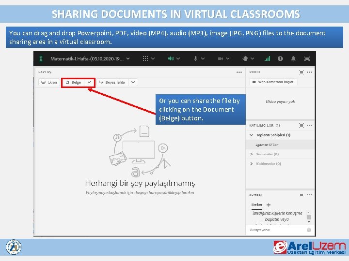This screenshot has width=349, height=261.
Task: Click the Herhangi bir şey paylaşılmamış text
Action: [x=140, y=183]
